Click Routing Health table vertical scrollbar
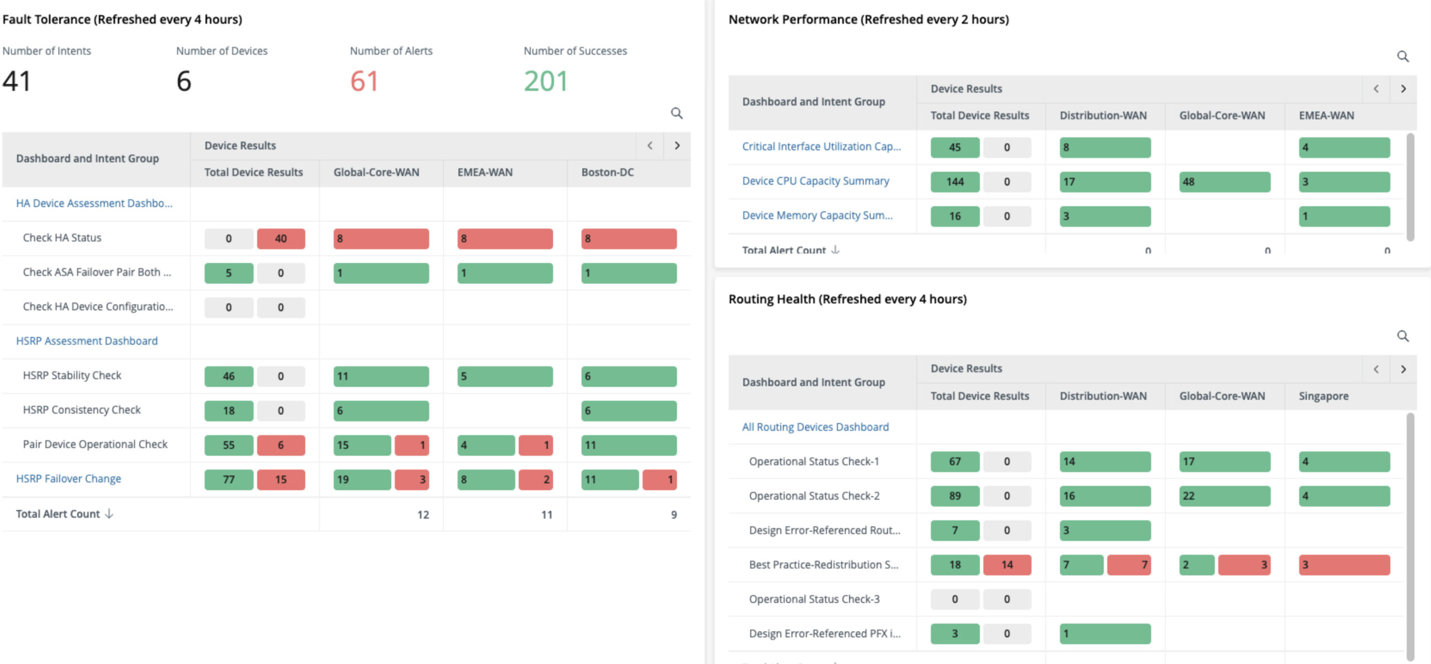Image resolution: width=1431 pixels, height=664 pixels. (x=1410, y=537)
